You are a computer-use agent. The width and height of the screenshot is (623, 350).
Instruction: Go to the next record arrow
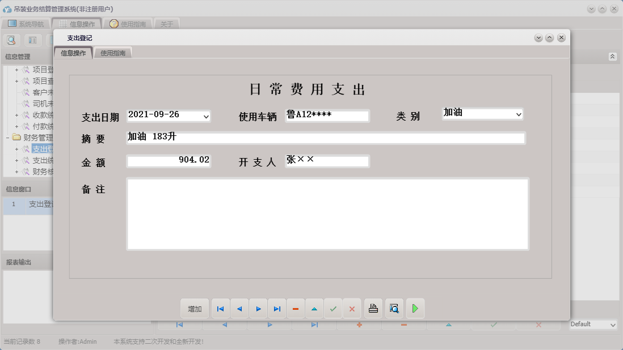pos(258,308)
